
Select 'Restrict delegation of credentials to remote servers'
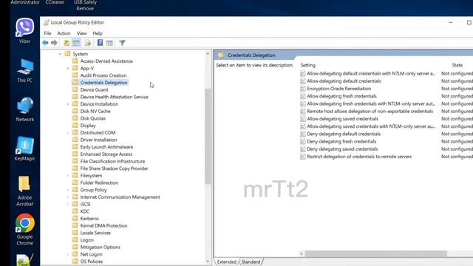(x=359, y=157)
